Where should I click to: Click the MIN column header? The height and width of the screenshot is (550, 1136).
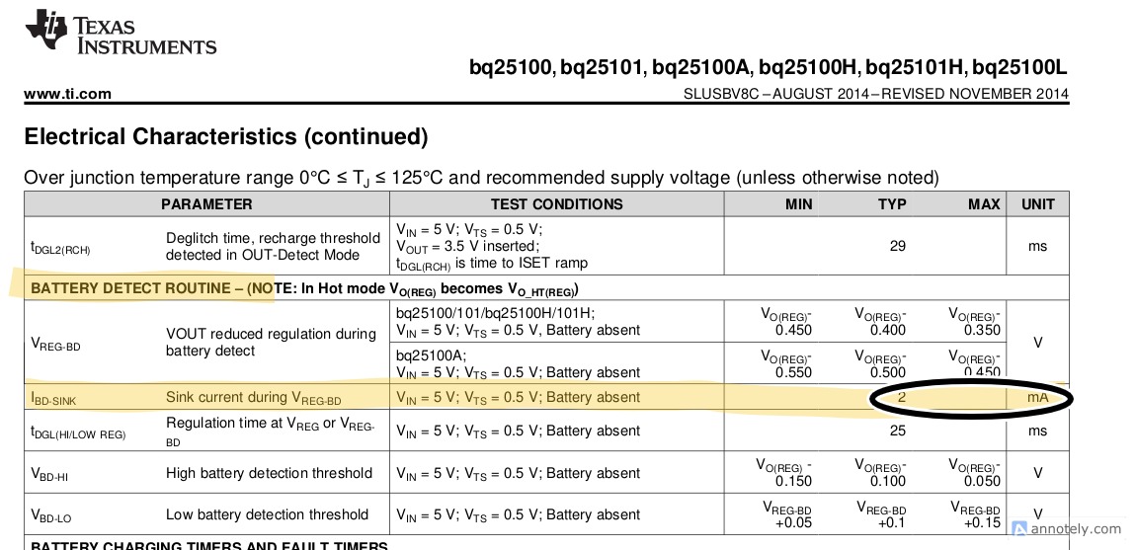pyautogui.click(x=798, y=204)
